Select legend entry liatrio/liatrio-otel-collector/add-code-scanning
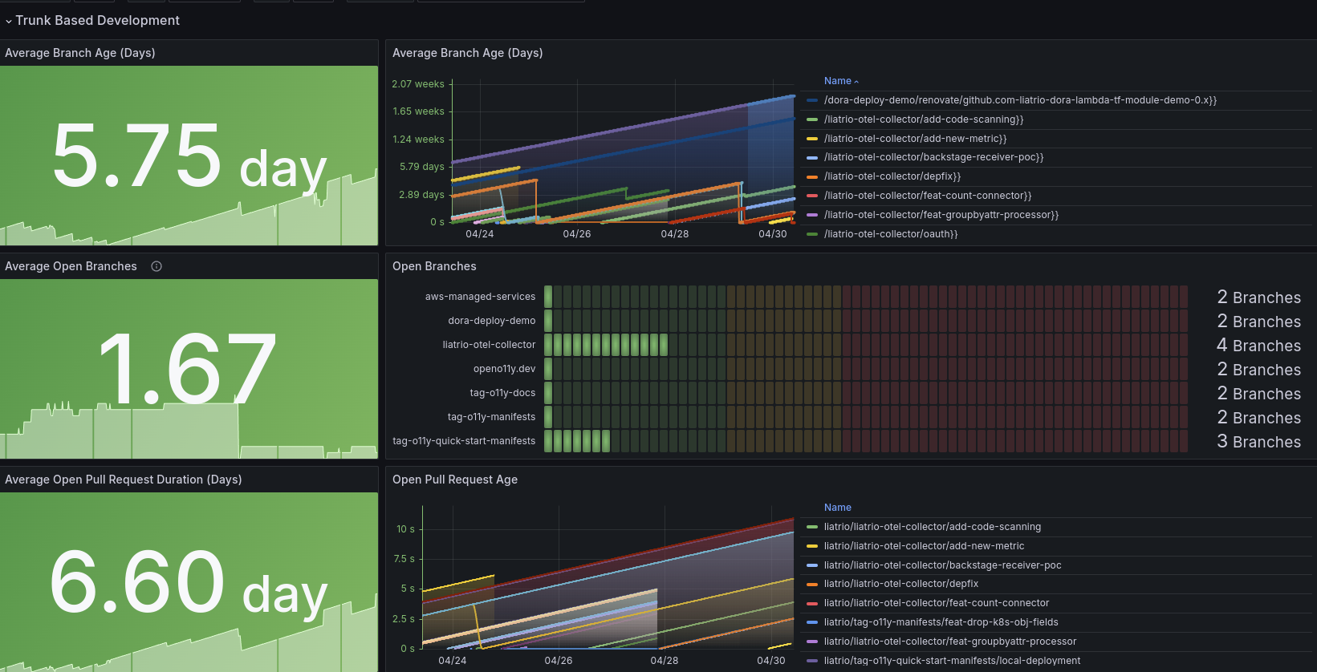The height and width of the screenshot is (672, 1317). pos(933,527)
